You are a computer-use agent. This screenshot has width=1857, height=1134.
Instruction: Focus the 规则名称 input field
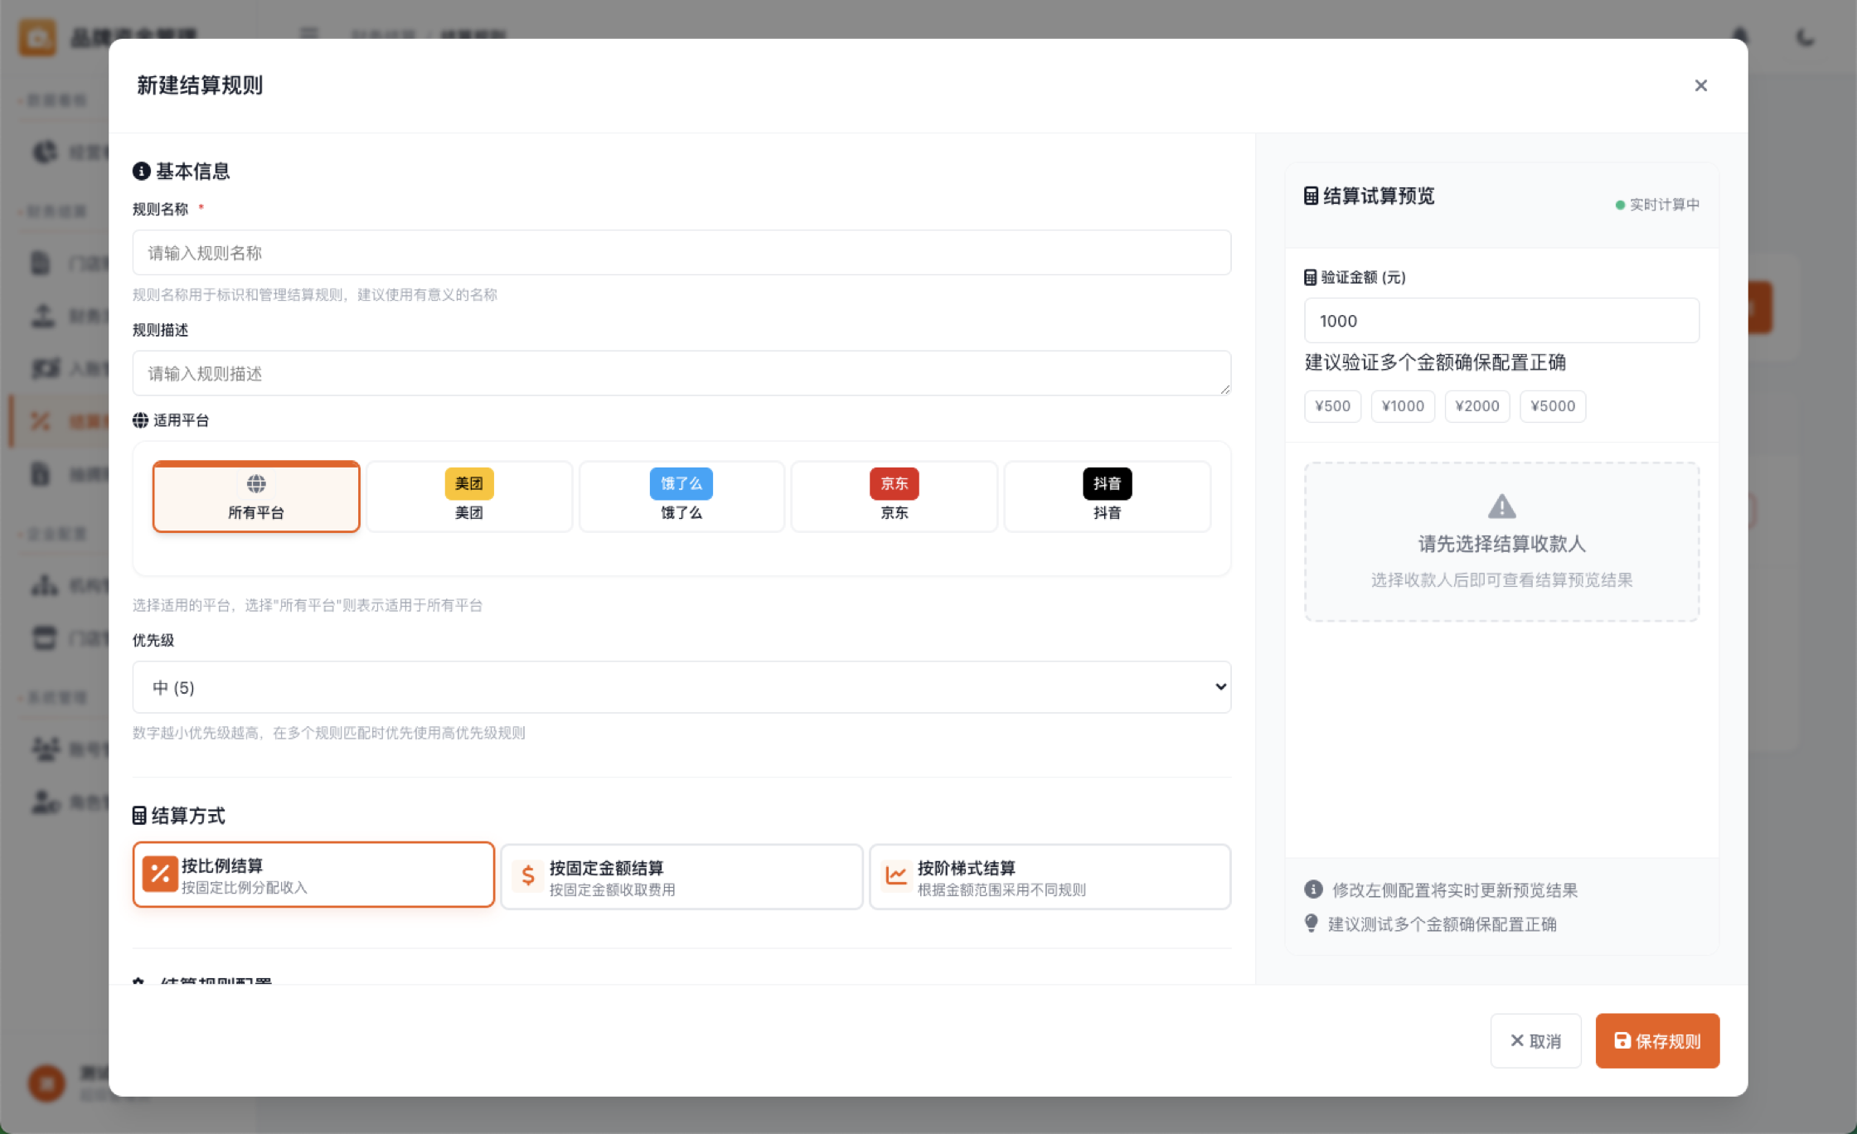coord(681,253)
